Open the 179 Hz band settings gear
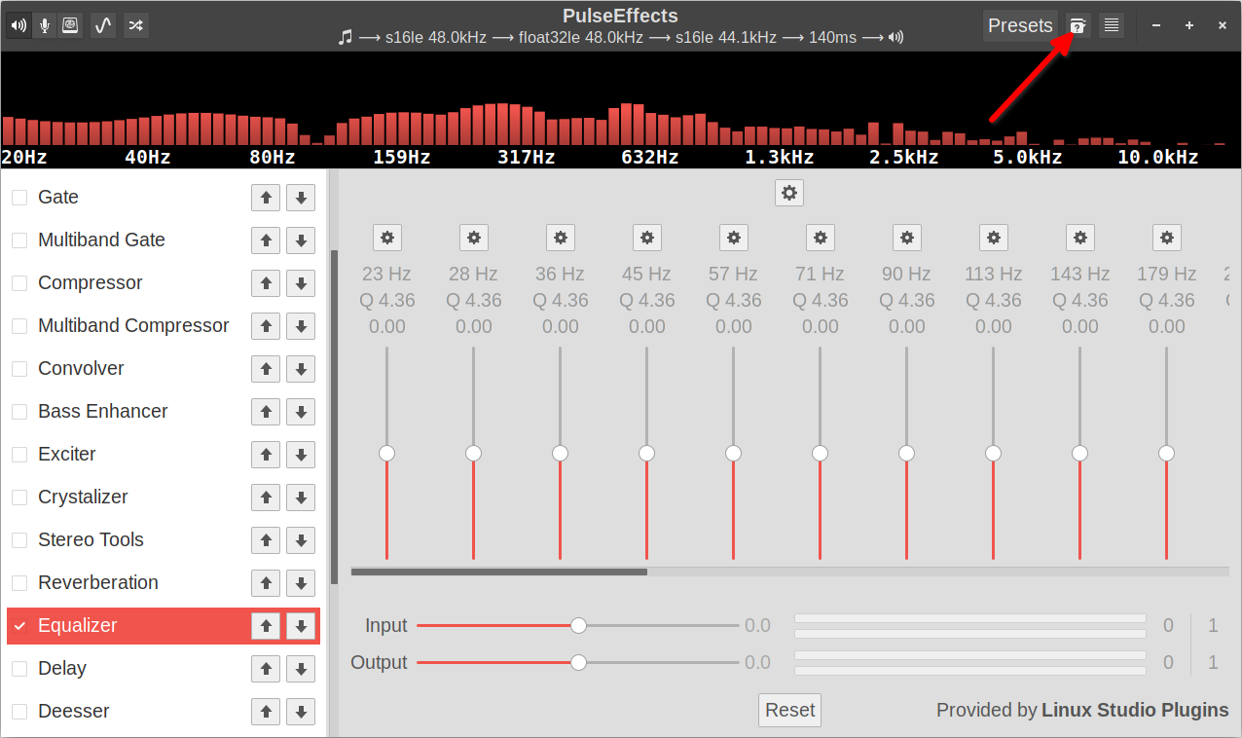 point(1167,238)
